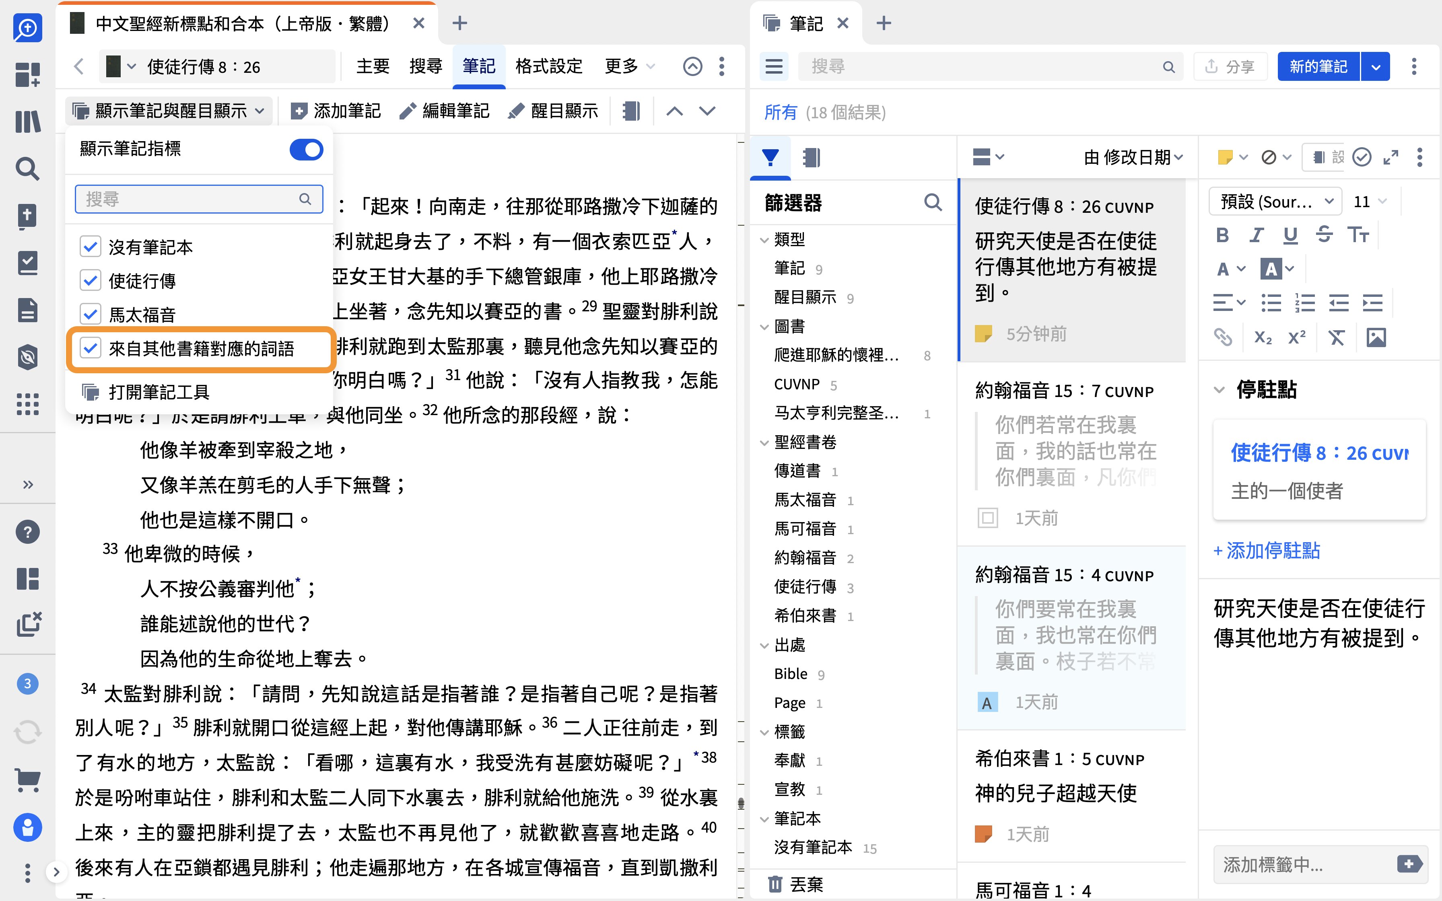The height and width of the screenshot is (901, 1442).
Task: Switch to the 格式設定 tab
Action: [548, 66]
